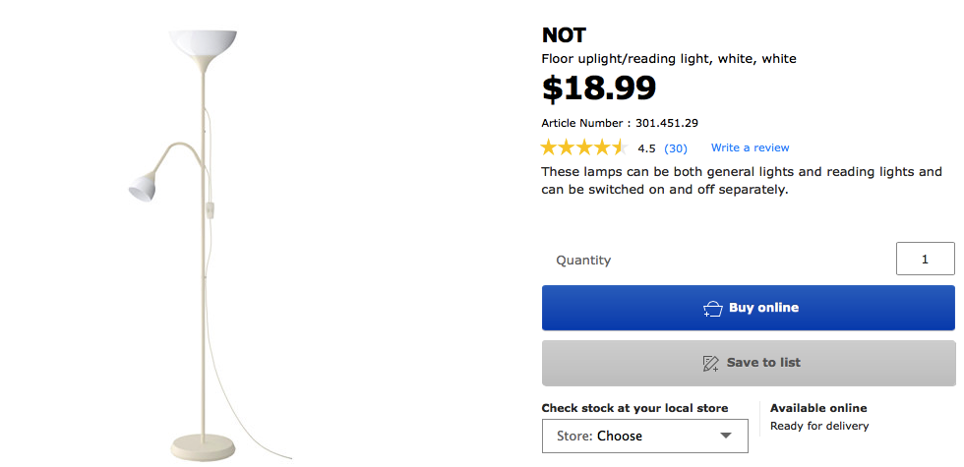Click the Available online status text

(x=818, y=408)
